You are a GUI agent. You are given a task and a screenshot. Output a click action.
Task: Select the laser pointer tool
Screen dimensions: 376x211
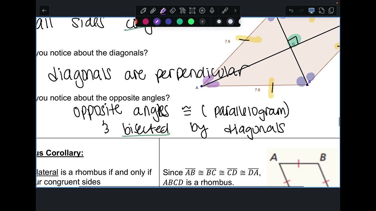click(225, 11)
